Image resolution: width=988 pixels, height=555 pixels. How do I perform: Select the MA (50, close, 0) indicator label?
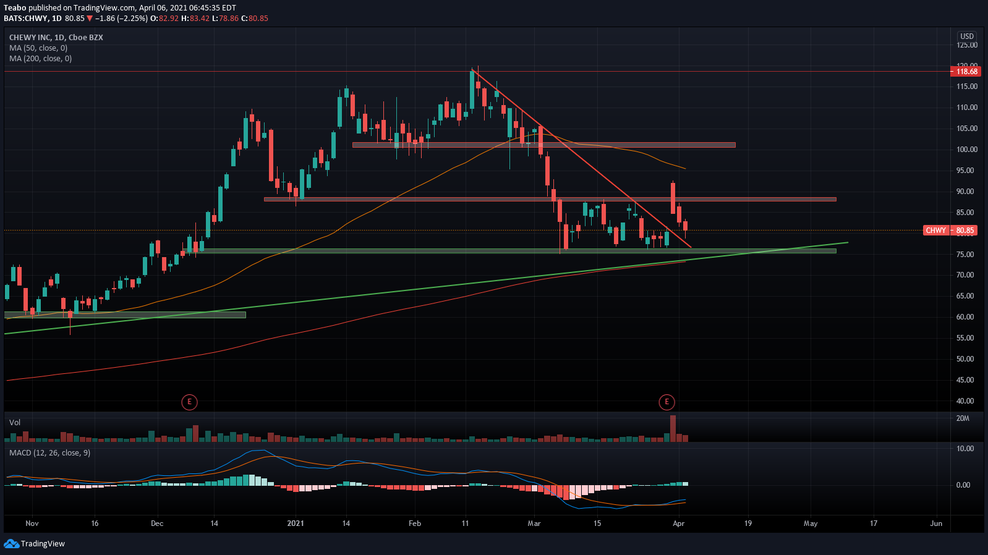[38, 48]
